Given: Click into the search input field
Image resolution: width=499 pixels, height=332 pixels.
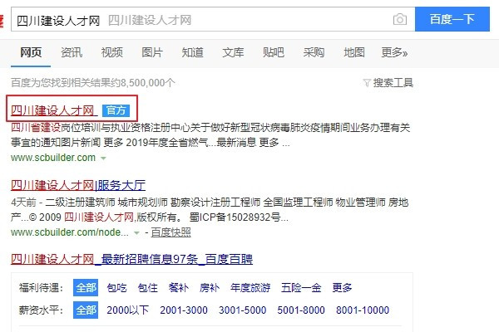Looking at the screenshot, I should point(200,19).
